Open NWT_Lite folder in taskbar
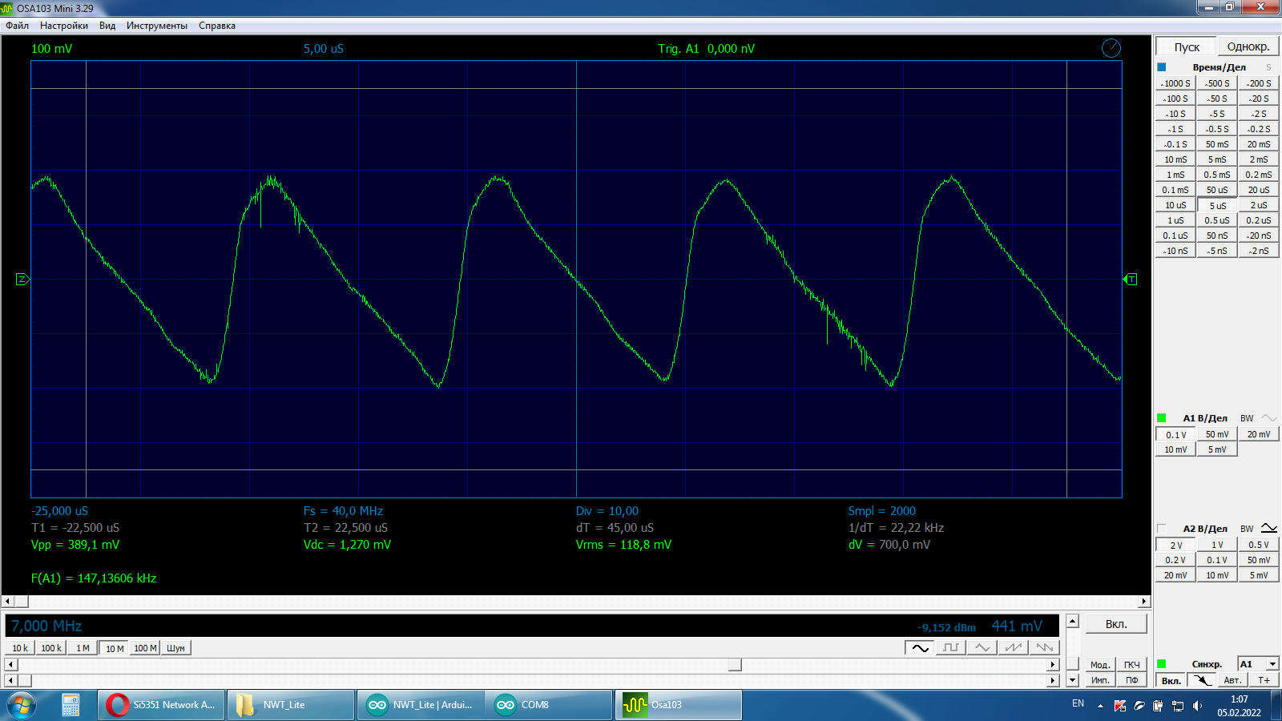This screenshot has height=721, width=1282. 291,705
